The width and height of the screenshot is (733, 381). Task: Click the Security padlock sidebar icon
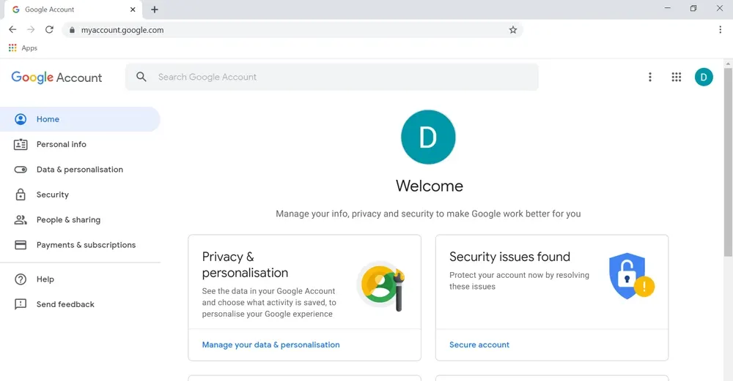(x=21, y=195)
